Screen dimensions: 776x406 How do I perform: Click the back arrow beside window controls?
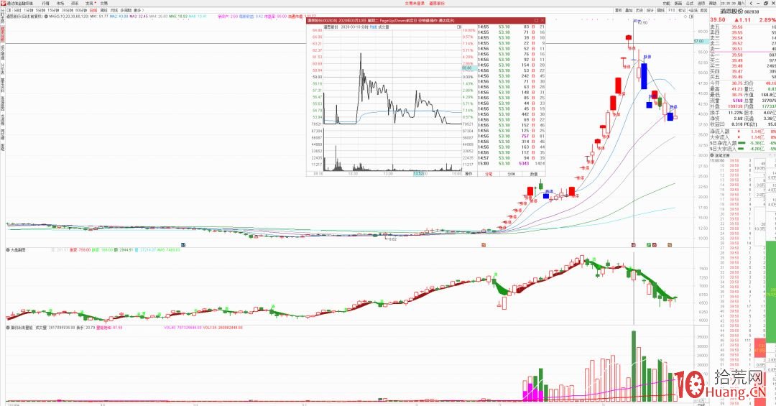[x=751, y=4]
